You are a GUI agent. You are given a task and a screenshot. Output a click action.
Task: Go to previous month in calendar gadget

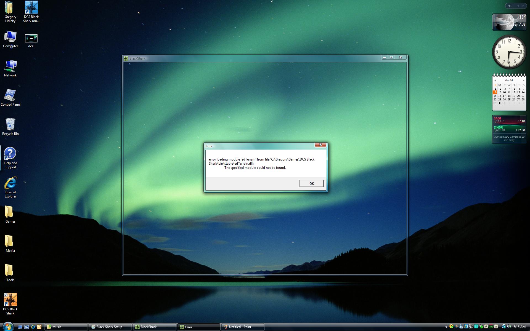495,81
